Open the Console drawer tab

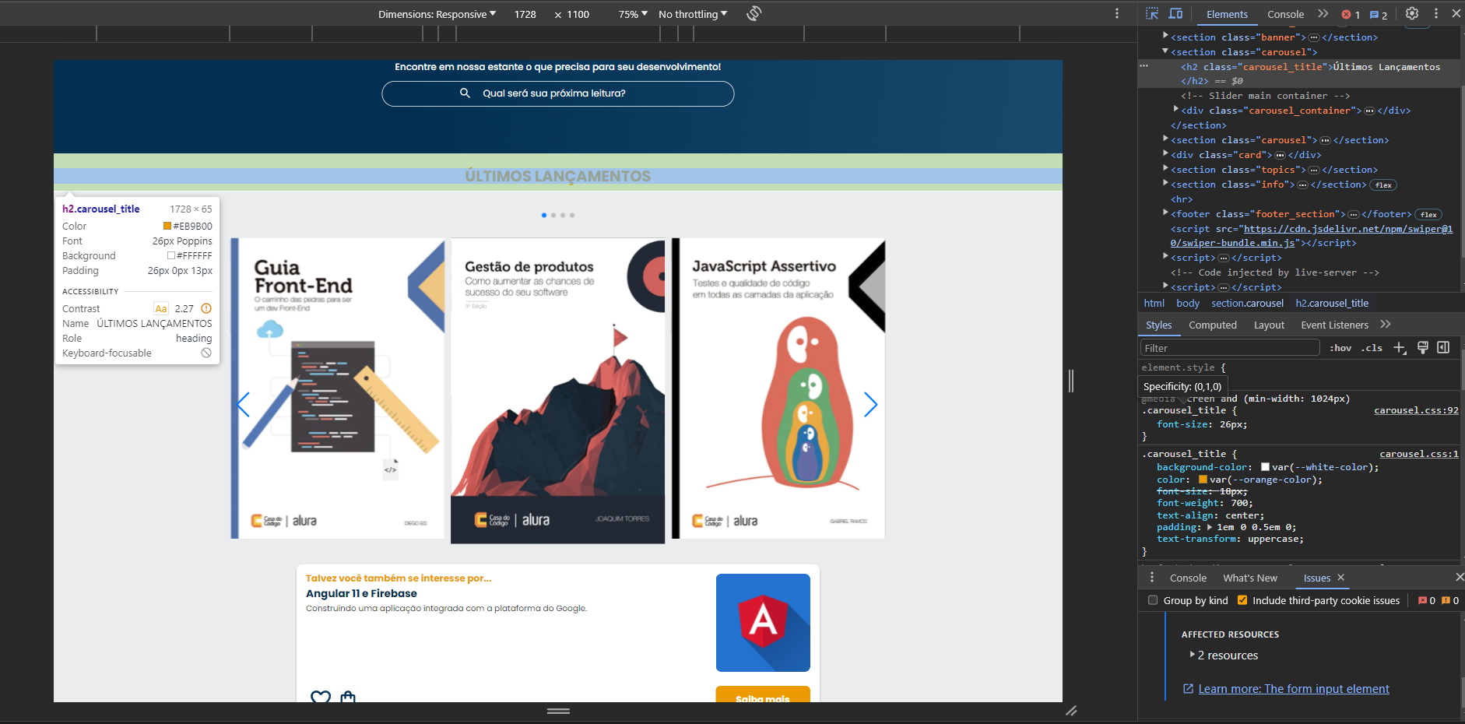1188,578
